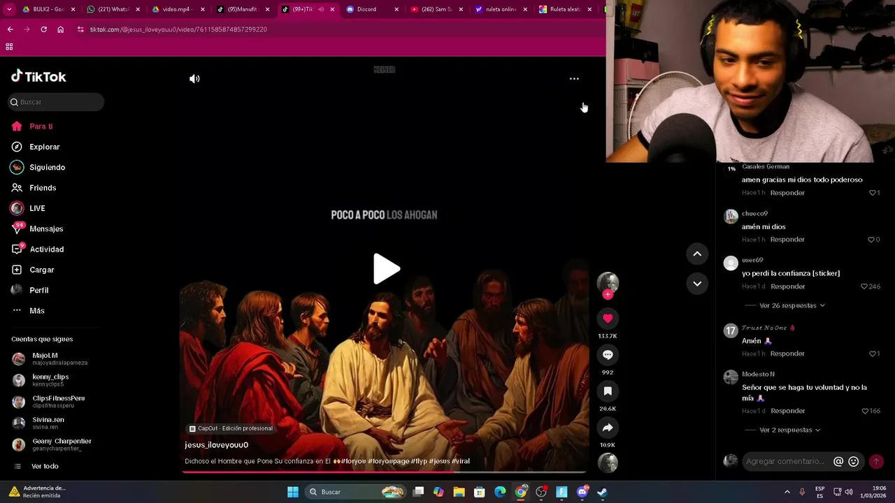Share the video using the arrow icon
The height and width of the screenshot is (503, 895).
click(608, 428)
